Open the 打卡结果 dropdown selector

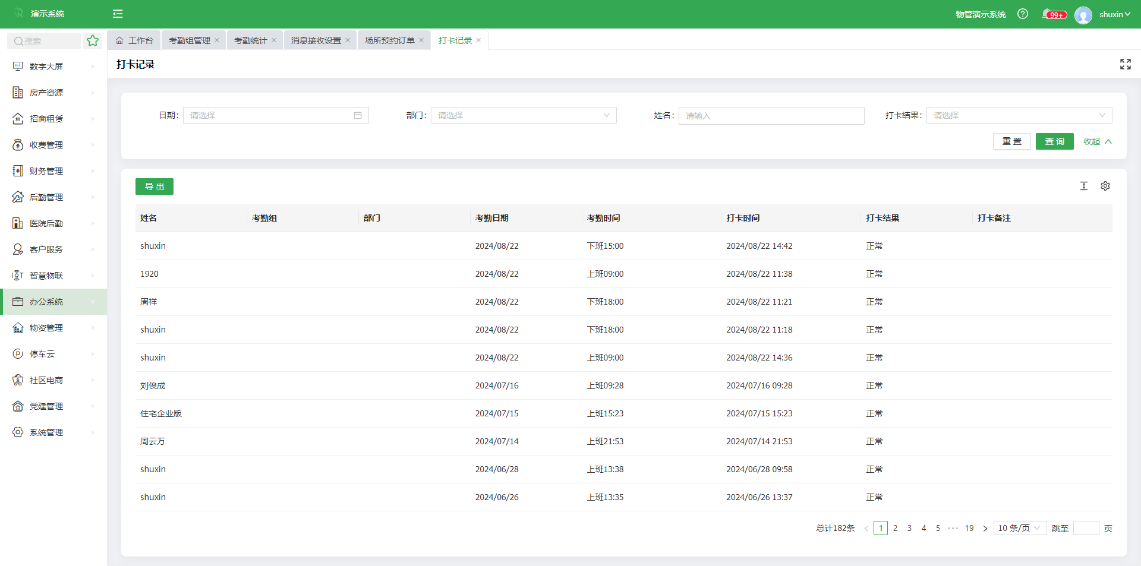point(1019,115)
